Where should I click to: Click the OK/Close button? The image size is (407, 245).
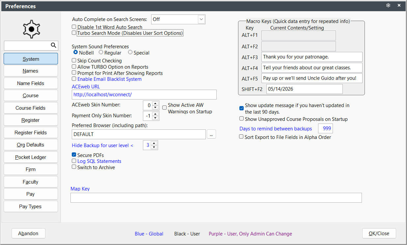pos(379,234)
